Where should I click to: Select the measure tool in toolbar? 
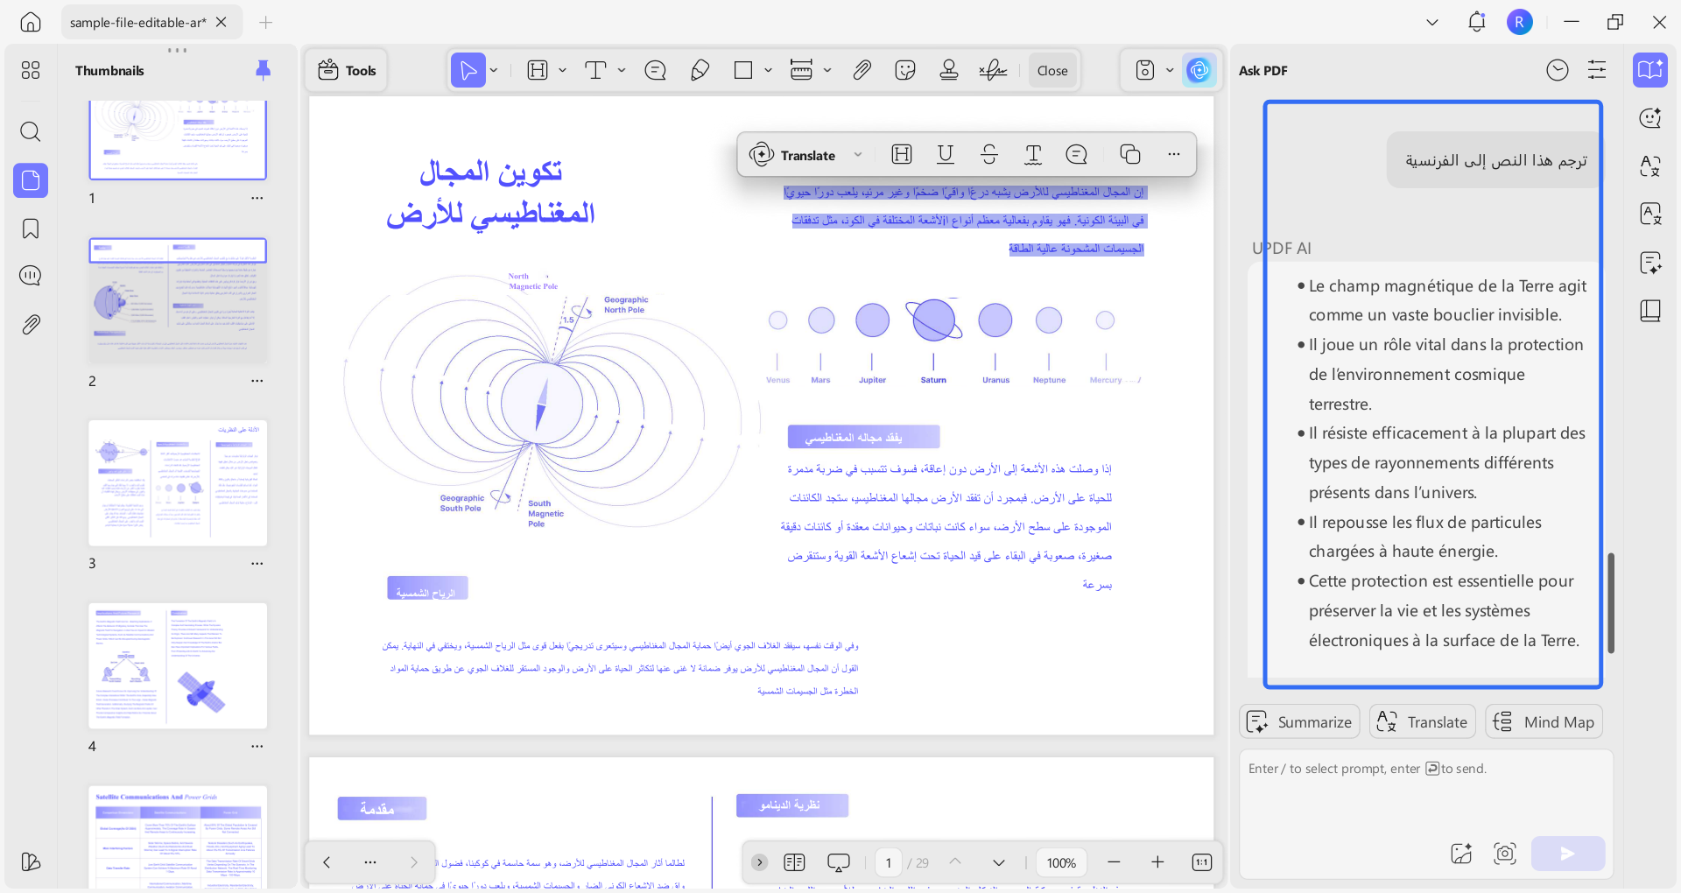(x=801, y=70)
